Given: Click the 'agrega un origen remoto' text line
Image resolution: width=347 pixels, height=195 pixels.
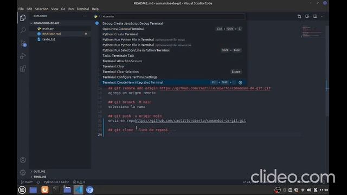Looking at the screenshot, I should (x=132, y=93).
